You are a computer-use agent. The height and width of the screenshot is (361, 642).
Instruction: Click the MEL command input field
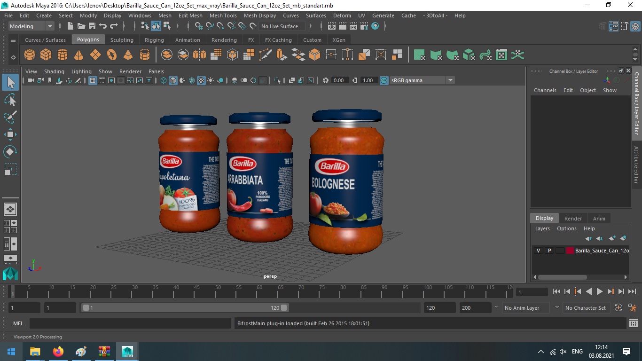[x=131, y=323]
